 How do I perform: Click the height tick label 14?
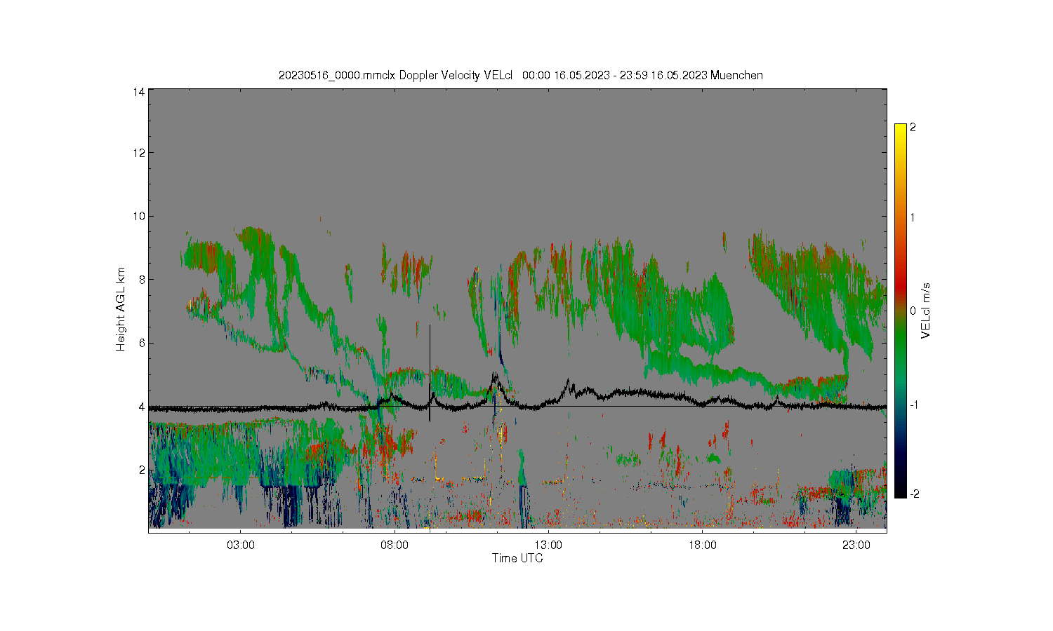point(139,92)
